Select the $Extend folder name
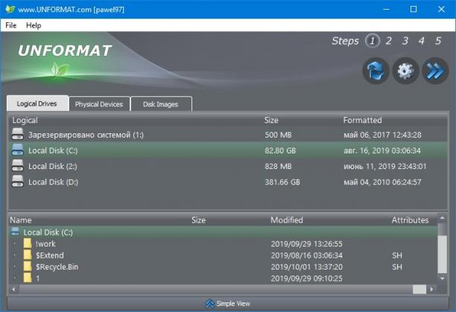Screen dimensions: 456x312 point(50,255)
